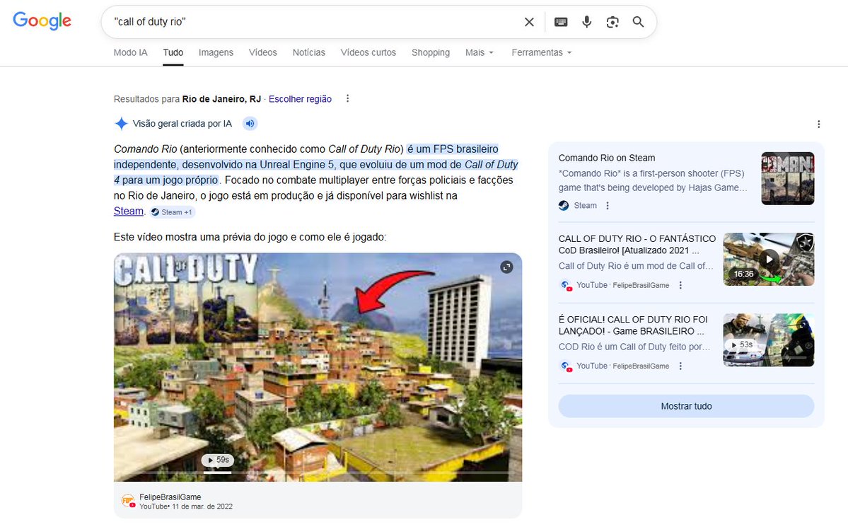The height and width of the screenshot is (527, 848).
Task: Open the Shopping tab
Action: pyautogui.click(x=431, y=52)
